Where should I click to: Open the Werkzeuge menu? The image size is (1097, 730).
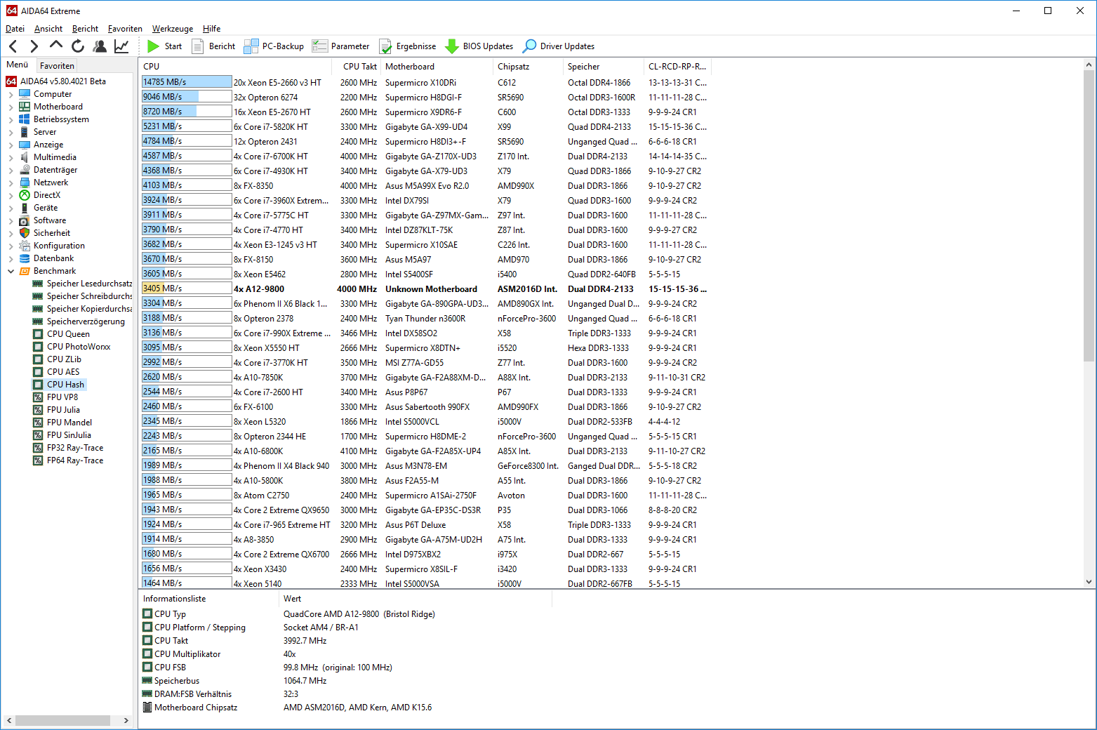(x=172, y=29)
